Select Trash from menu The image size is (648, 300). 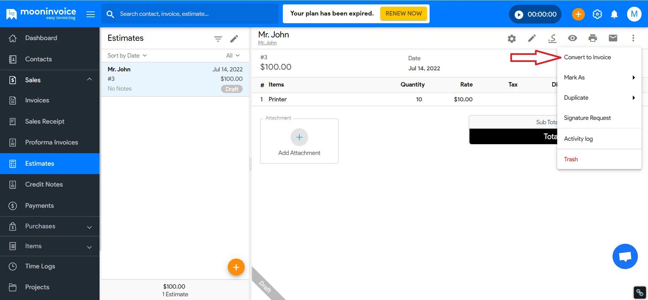pos(599,159)
